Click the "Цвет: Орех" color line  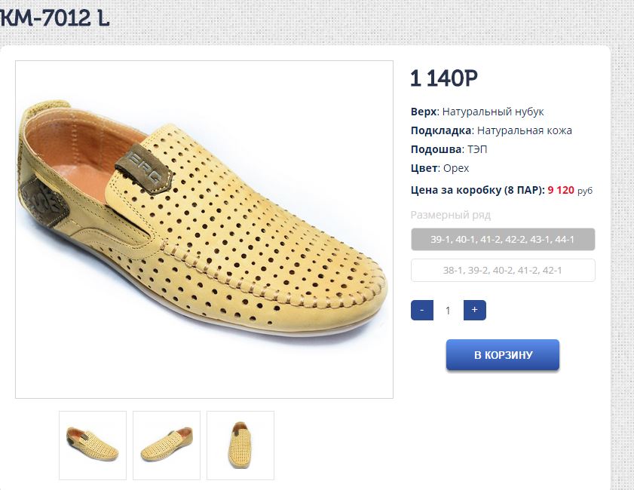coord(440,168)
